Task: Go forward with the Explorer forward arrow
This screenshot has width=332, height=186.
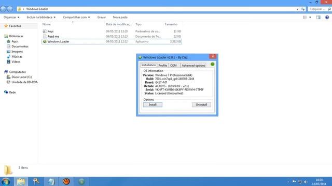Action: (10, 9)
